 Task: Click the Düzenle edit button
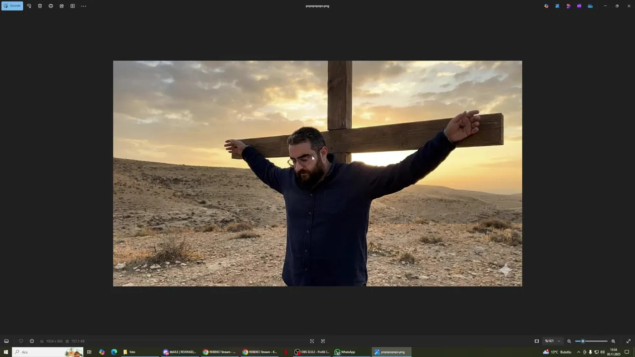(x=12, y=6)
